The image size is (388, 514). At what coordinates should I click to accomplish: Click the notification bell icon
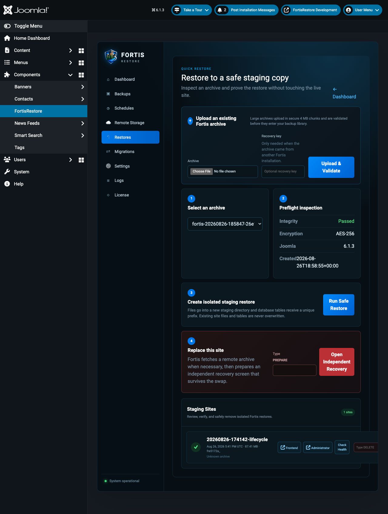click(220, 10)
